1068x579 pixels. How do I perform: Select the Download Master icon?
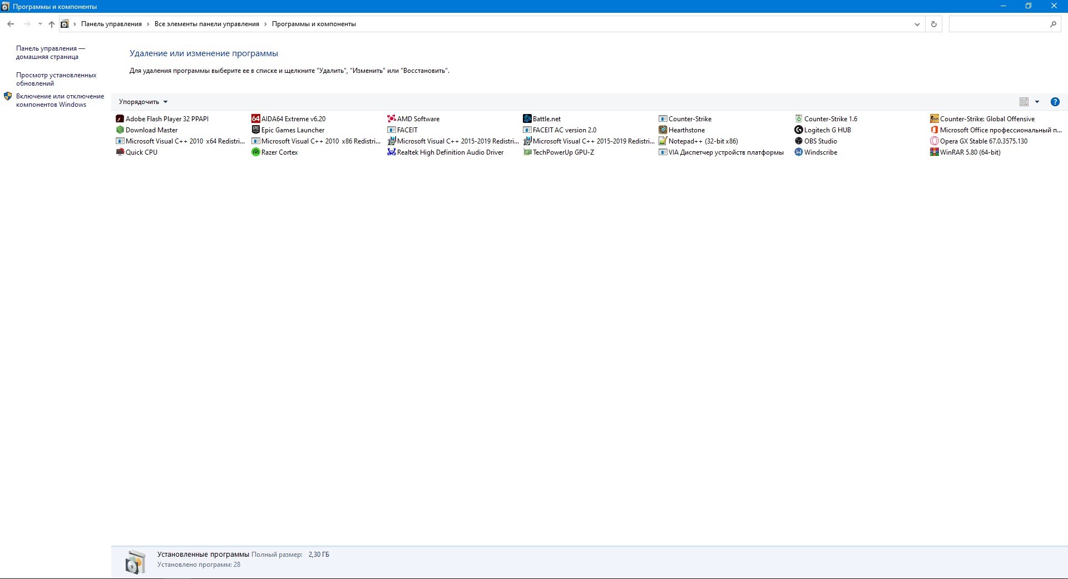[x=120, y=130]
